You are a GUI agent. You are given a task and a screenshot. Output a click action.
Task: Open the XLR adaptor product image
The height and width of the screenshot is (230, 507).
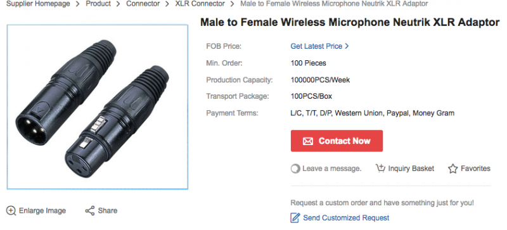point(98,106)
